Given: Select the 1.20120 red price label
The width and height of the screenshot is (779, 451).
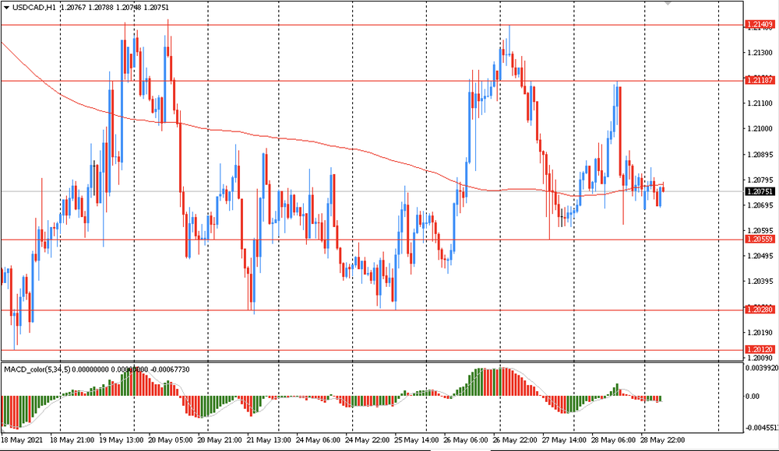Looking at the screenshot, I should (x=760, y=350).
